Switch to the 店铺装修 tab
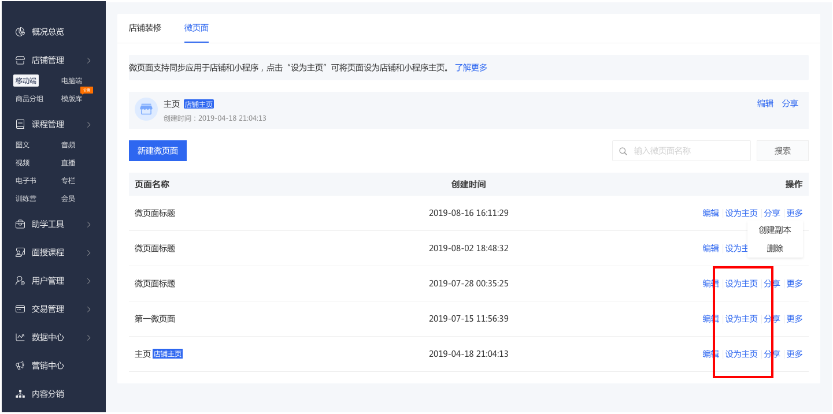This screenshot has height=414, width=833. point(145,28)
